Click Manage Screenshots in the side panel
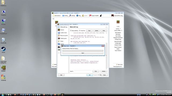172x96 pixels. [118, 38]
